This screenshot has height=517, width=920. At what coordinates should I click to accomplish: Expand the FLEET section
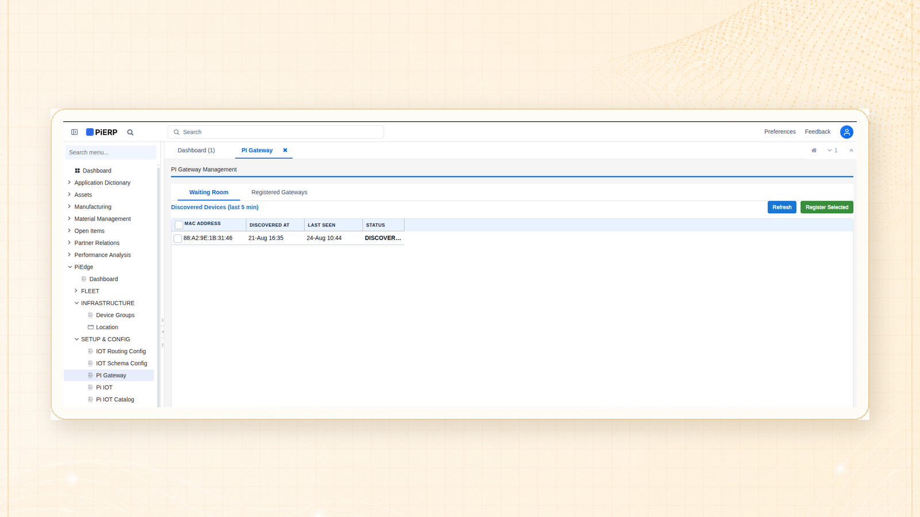click(76, 291)
